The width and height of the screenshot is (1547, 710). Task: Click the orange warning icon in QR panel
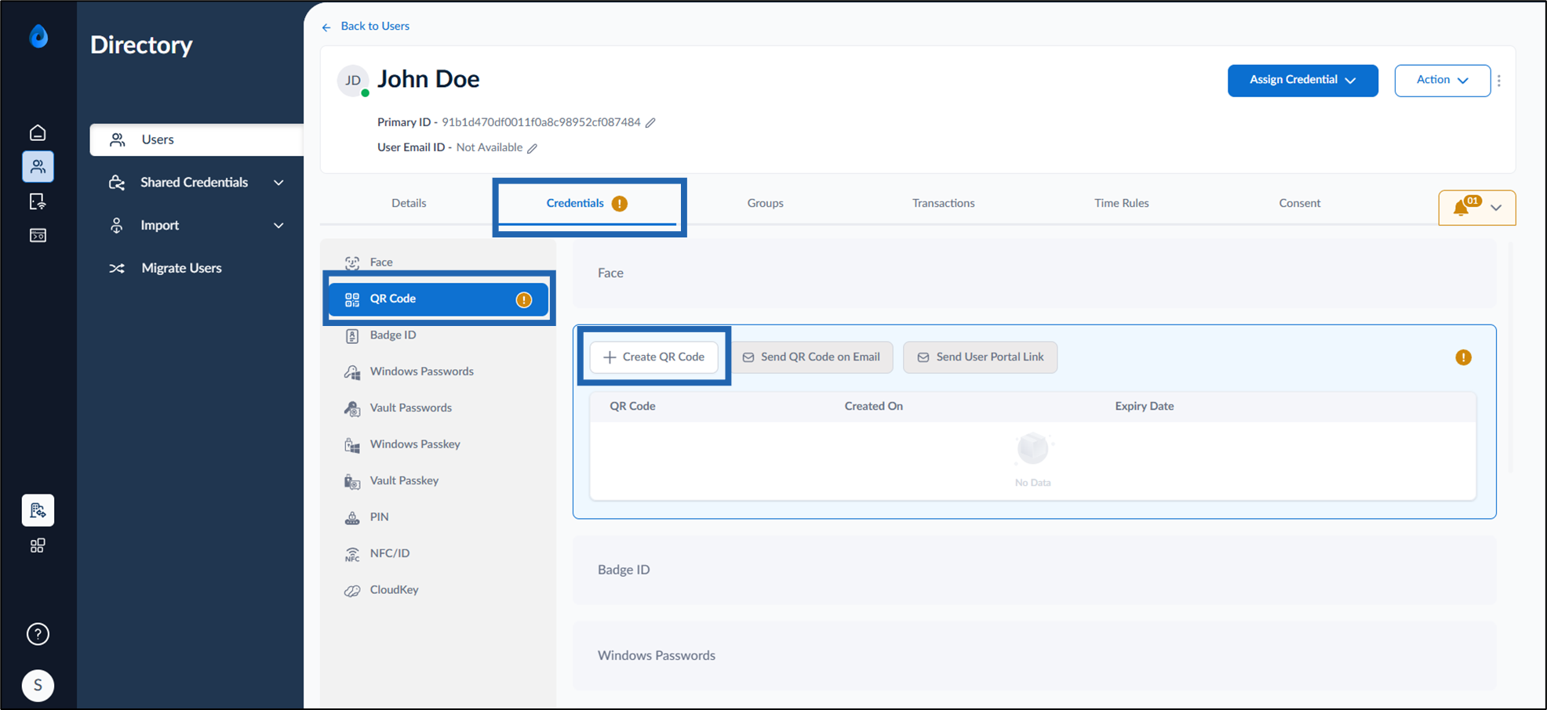pos(1463,357)
